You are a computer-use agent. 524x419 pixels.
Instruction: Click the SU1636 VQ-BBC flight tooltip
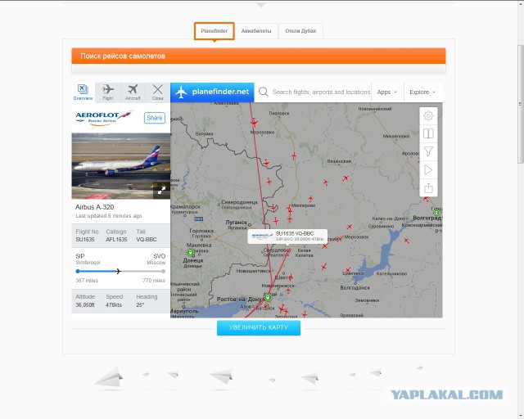pyautogui.click(x=287, y=237)
